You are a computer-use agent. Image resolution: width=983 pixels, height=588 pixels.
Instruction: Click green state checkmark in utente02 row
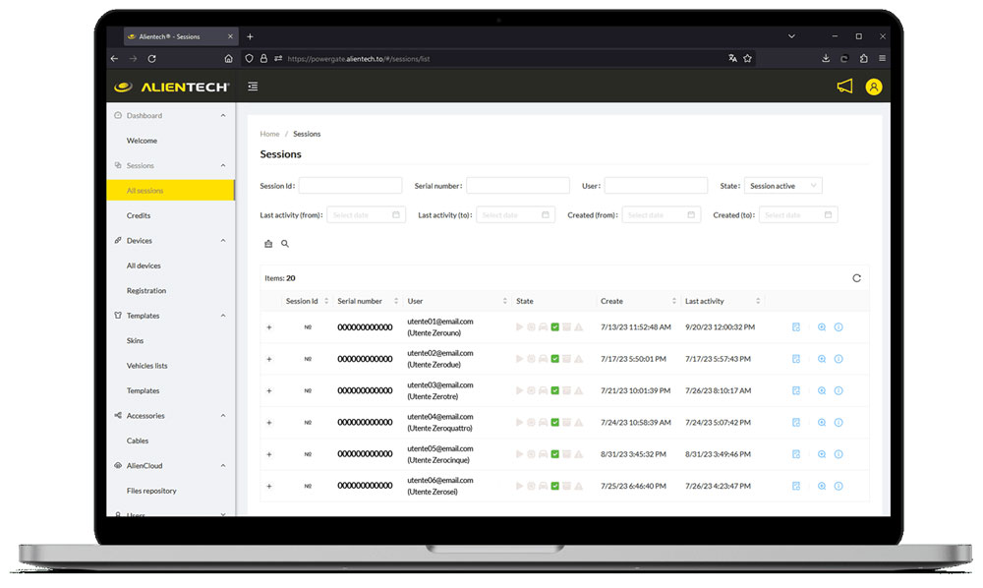pos(554,359)
